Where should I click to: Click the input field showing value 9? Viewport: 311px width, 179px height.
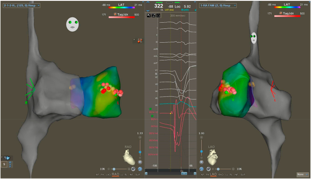[x=4, y=164]
